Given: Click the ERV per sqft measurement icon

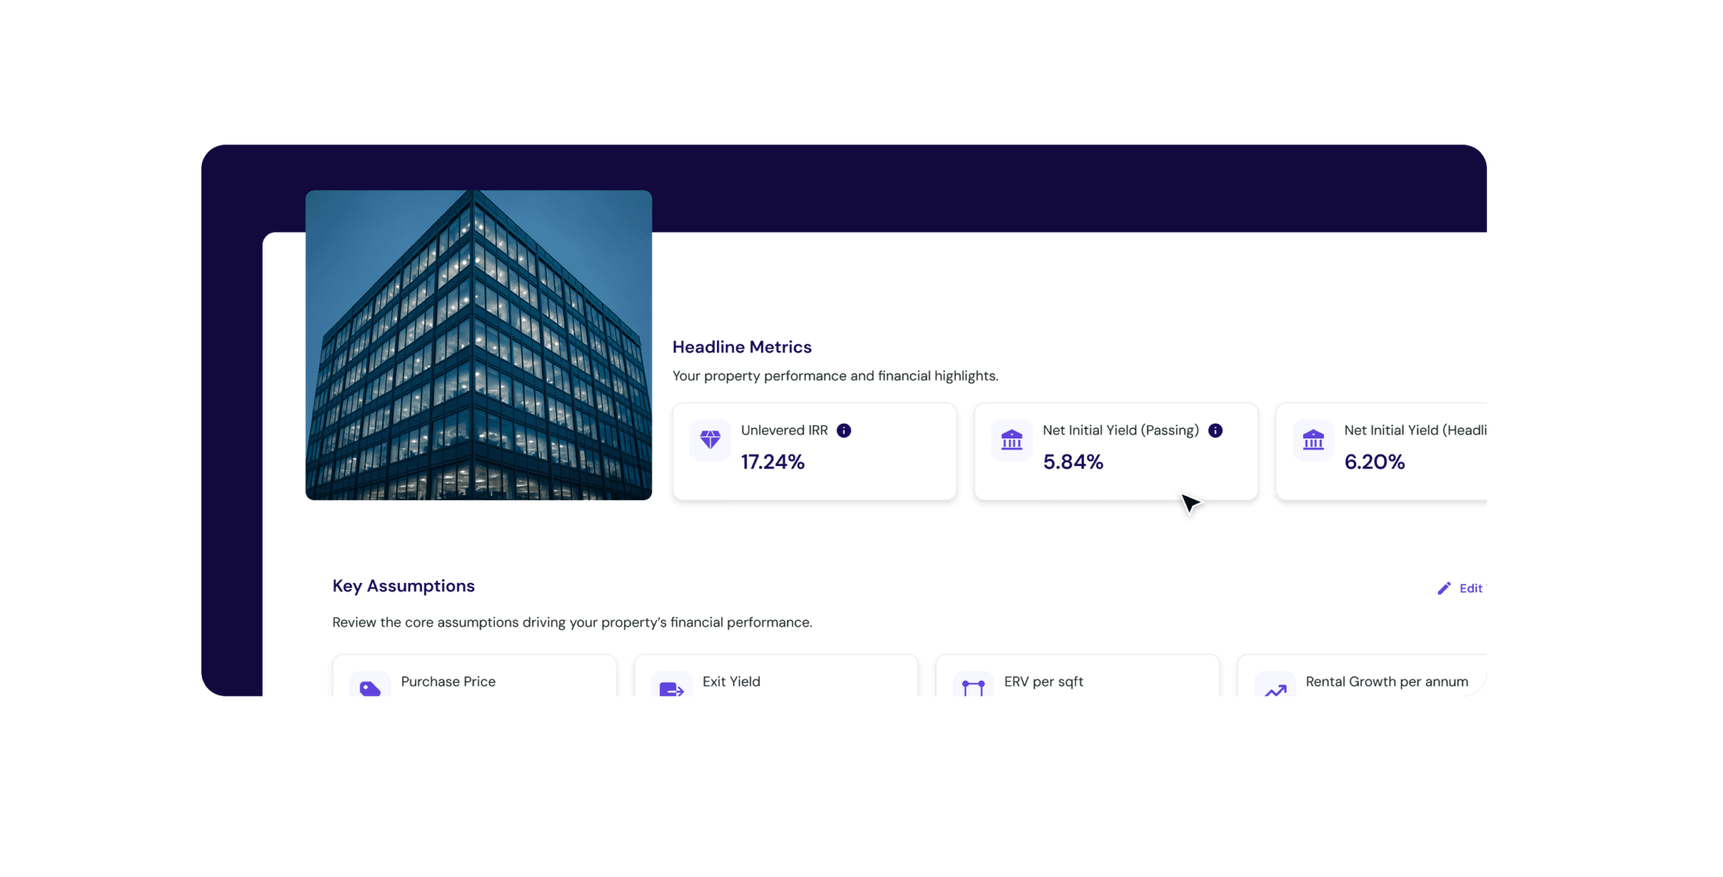Looking at the screenshot, I should (974, 688).
